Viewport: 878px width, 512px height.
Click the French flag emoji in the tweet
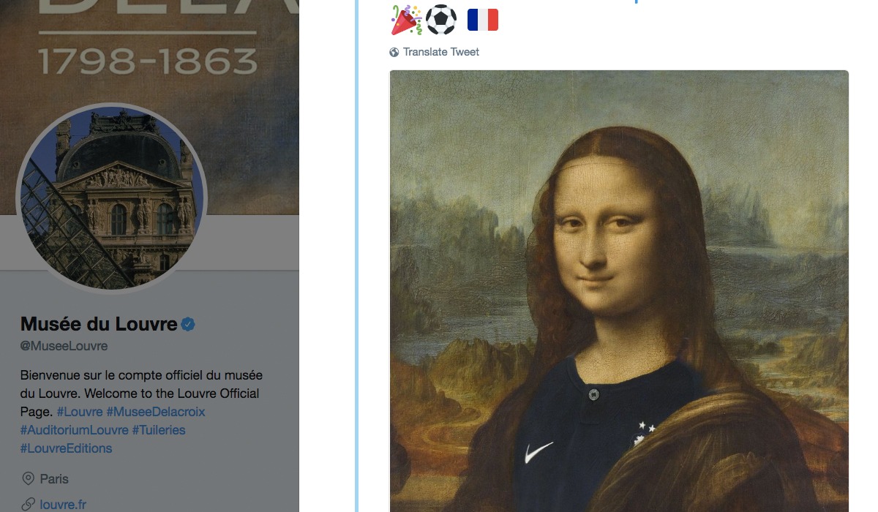(x=482, y=20)
